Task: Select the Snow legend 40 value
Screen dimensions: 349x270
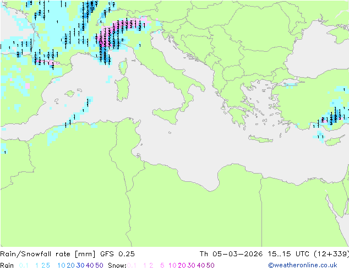Action: (x=201, y=266)
